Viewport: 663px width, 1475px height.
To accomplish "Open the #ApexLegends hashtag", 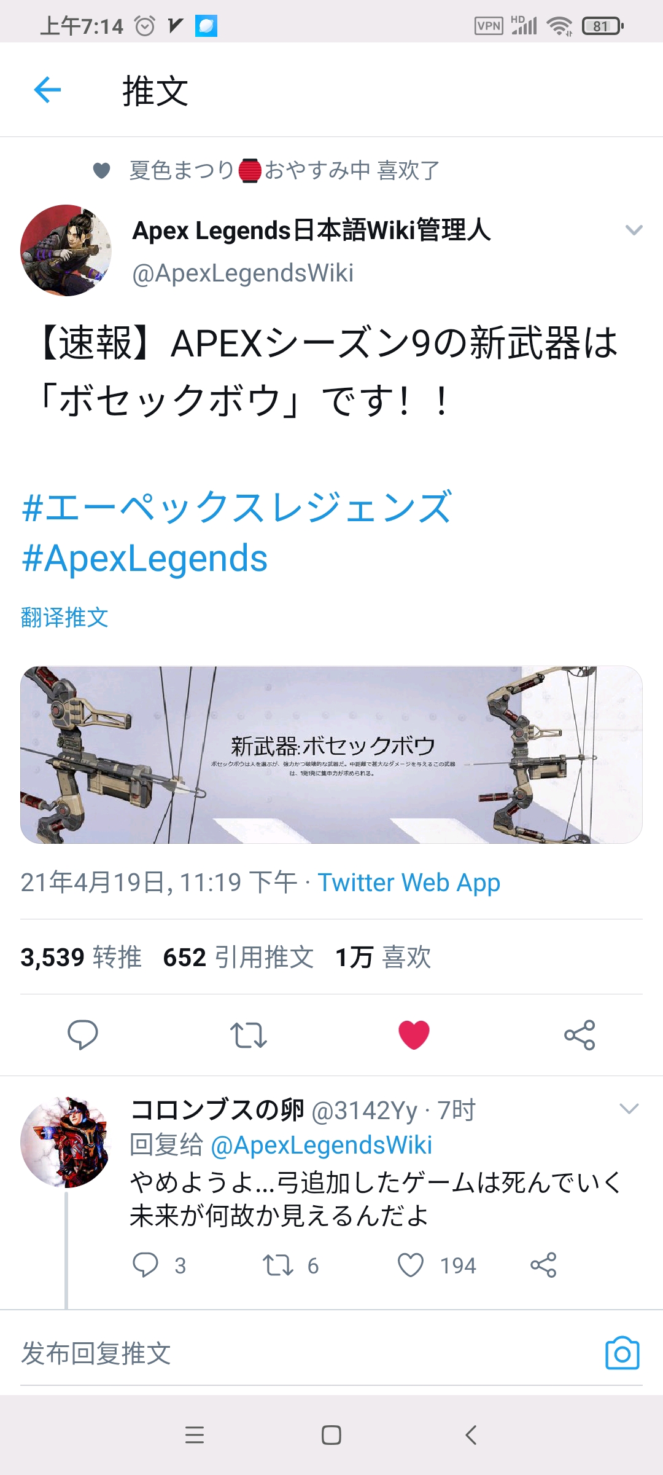I will tap(144, 558).
